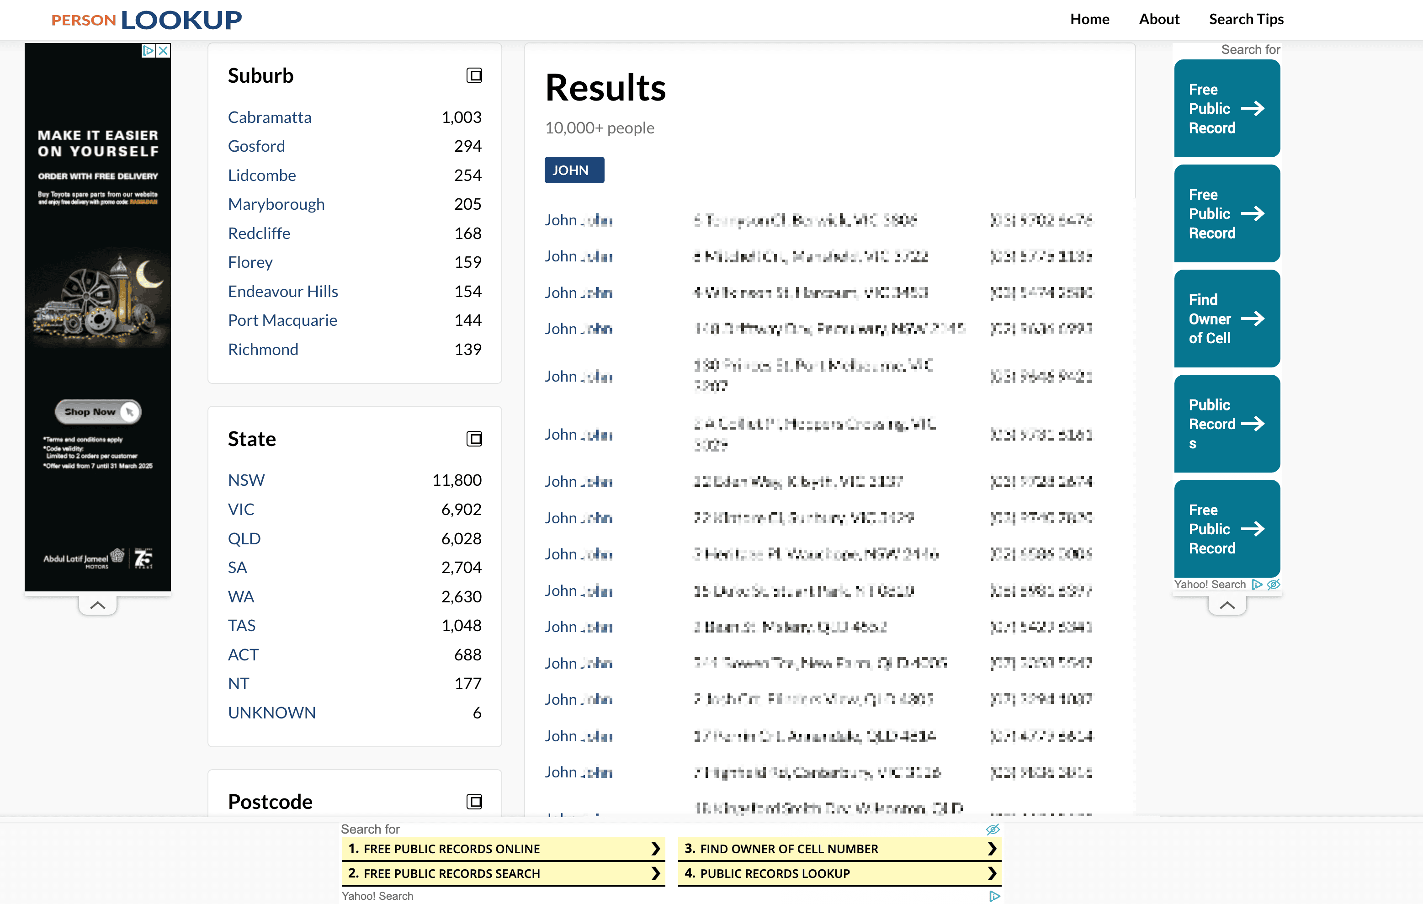Click hide-ad eye icon in bottom banner
This screenshot has width=1423, height=904.
click(993, 829)
